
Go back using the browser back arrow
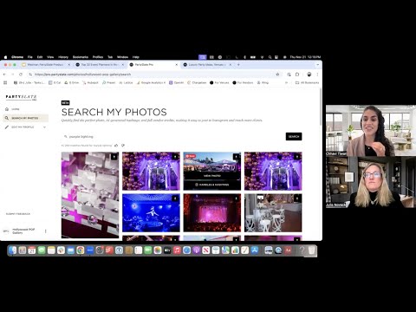point(5,75)
